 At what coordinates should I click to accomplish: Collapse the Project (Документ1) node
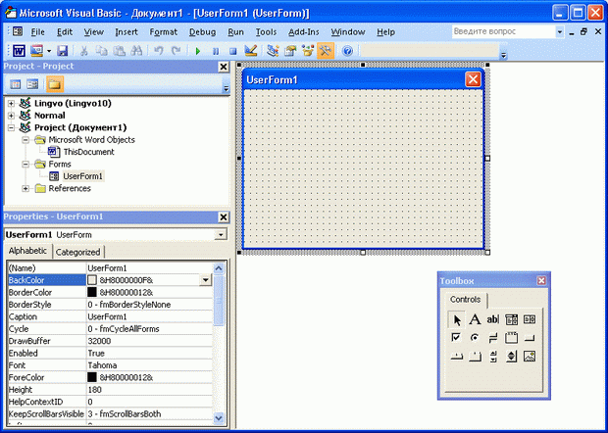pyautogui.click(x=11, y=127)
